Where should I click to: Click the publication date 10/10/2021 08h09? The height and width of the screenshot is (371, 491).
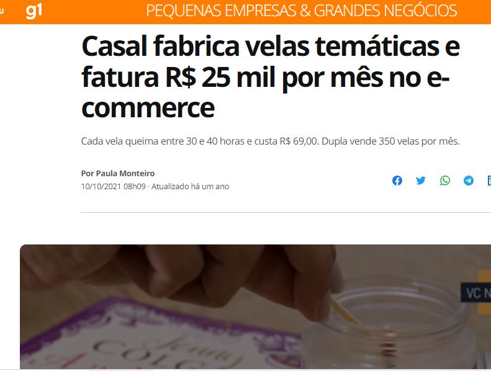pos(114,186)
